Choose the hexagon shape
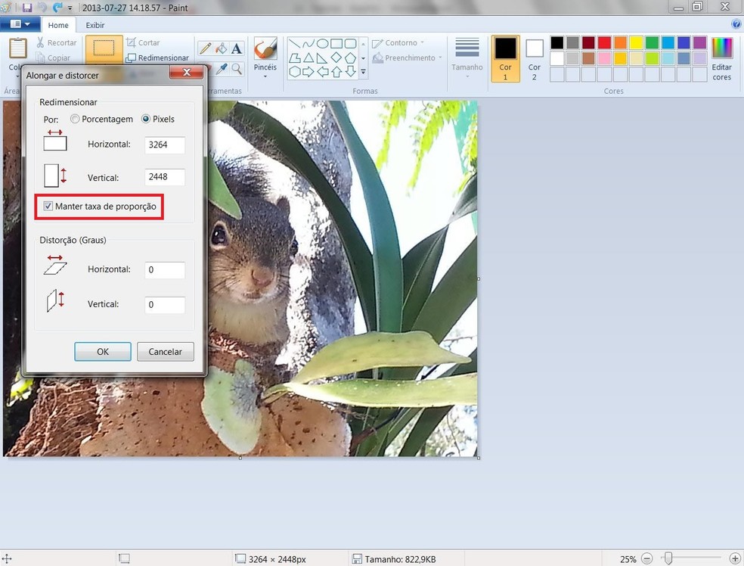 click(x=294, y=72)
